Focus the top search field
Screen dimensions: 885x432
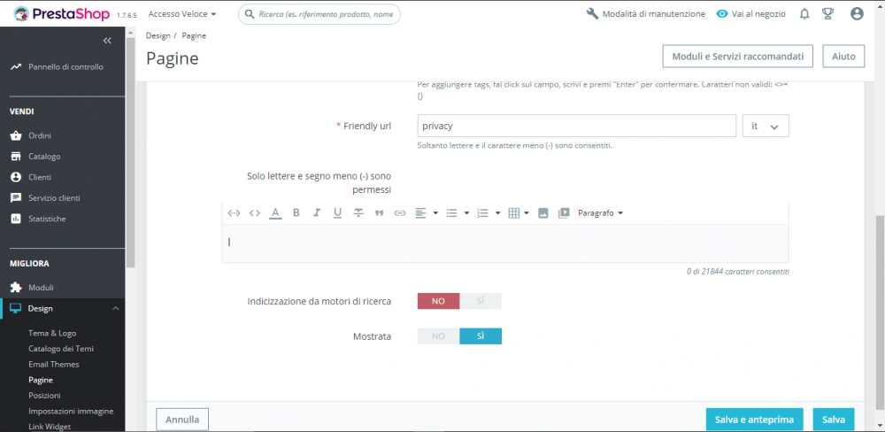319,14
